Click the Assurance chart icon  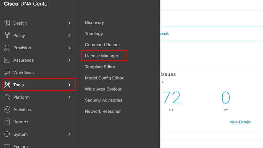click(x=7, y=60)
